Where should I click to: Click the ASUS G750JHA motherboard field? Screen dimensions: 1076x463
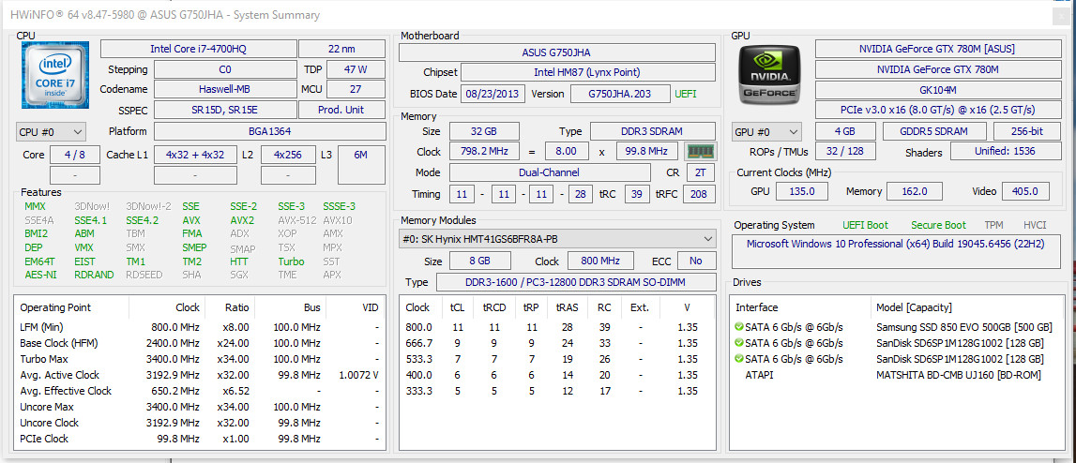click(556, 52)
